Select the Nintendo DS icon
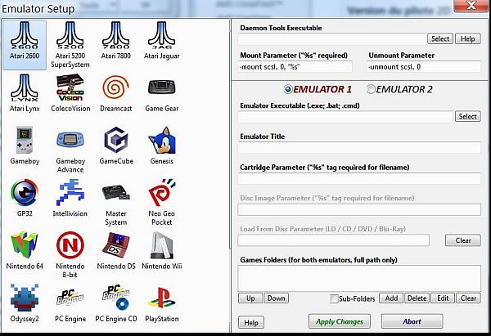The height and width of the screenshot is (336, 491). (x=116, y=245)
